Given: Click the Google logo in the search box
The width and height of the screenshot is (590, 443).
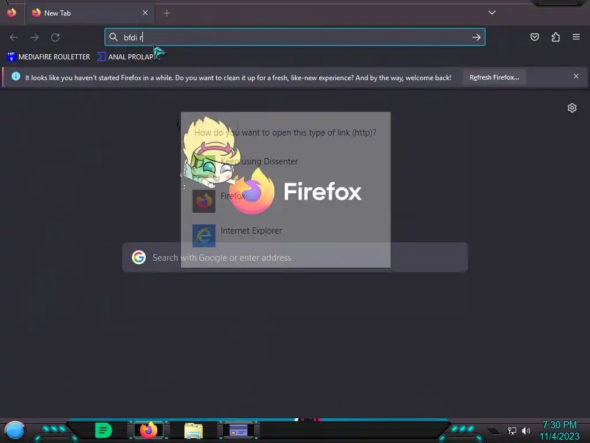Looking at the screenshot, I should pyautogui.click(x=139, y=257).
